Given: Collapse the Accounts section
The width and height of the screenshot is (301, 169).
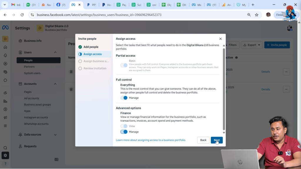Looking at the screenshot, I should 55,84.
